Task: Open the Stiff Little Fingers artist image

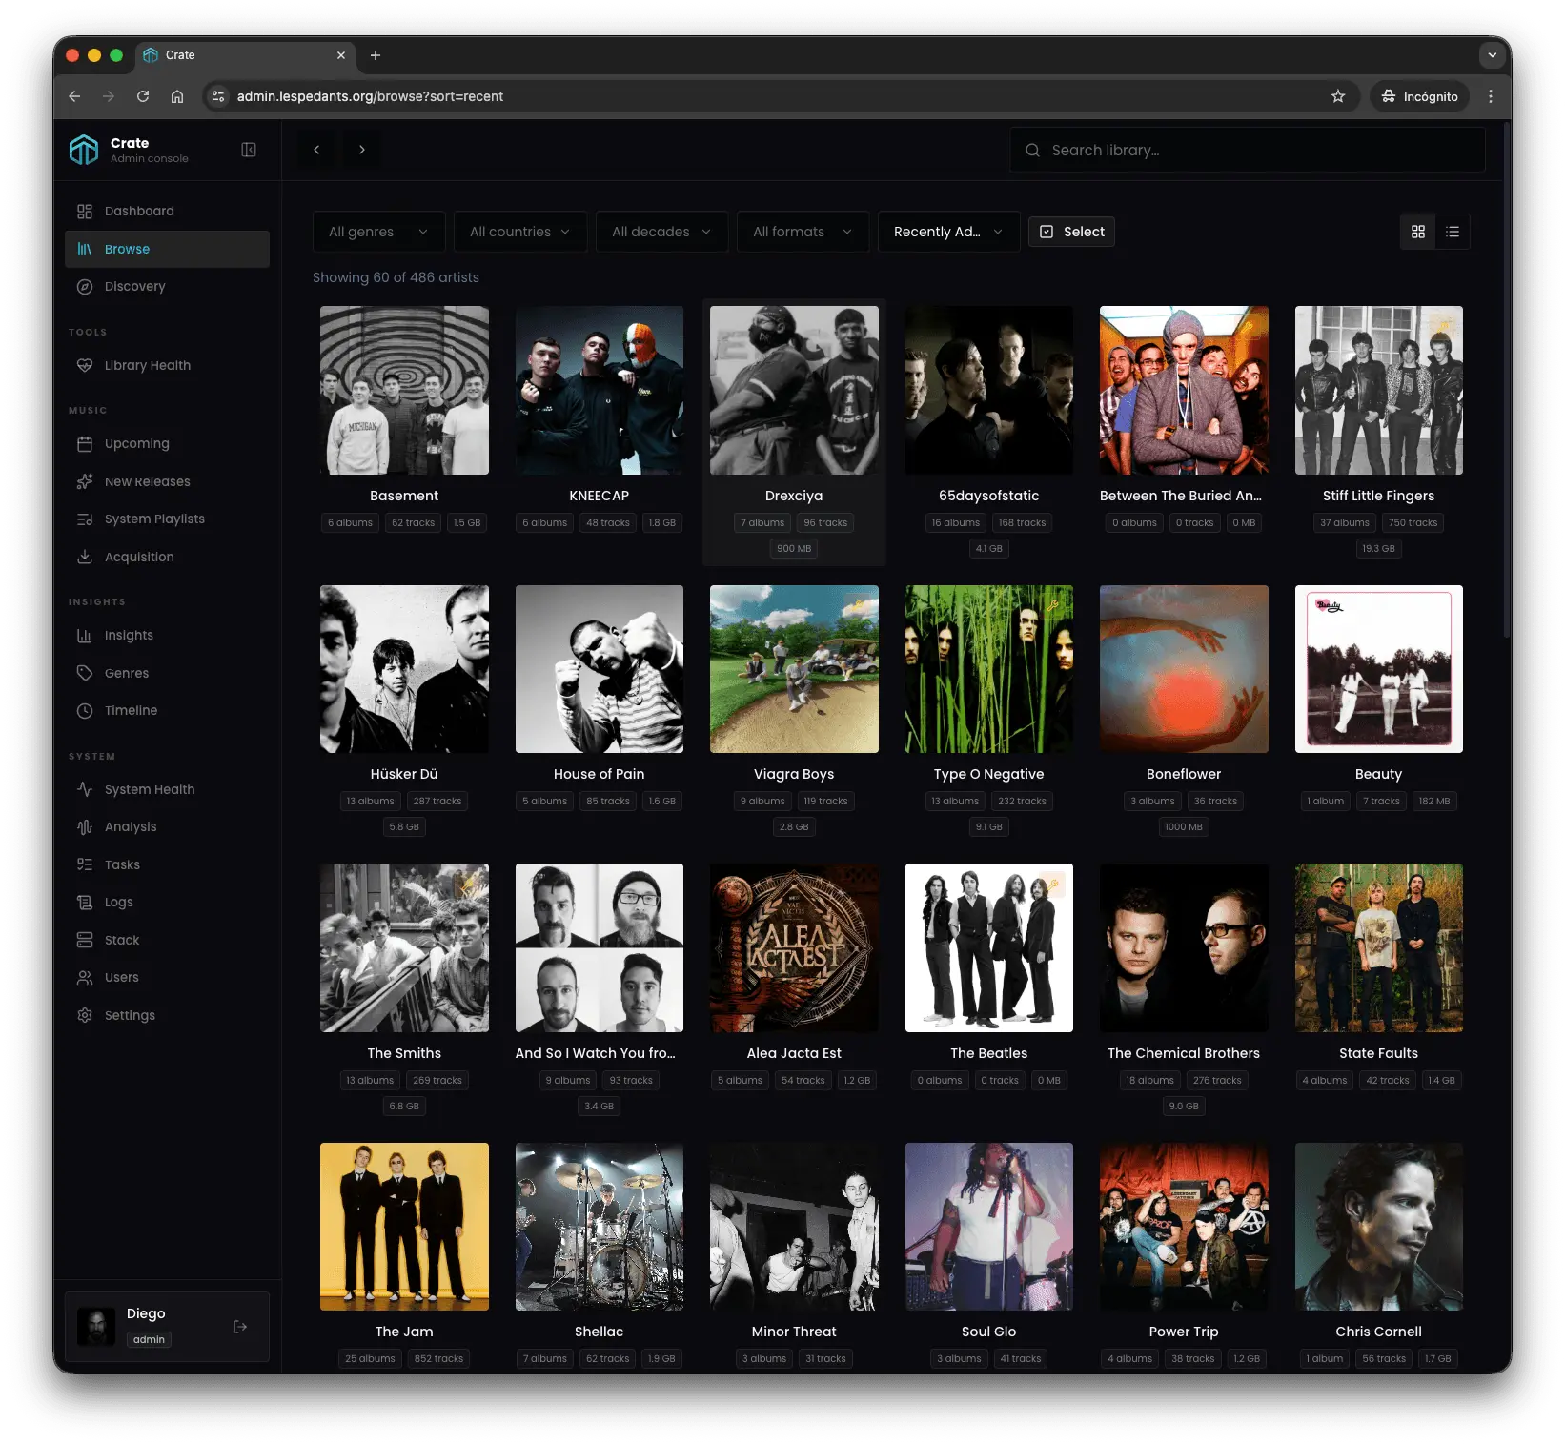Action: (x=1378, y=390)
